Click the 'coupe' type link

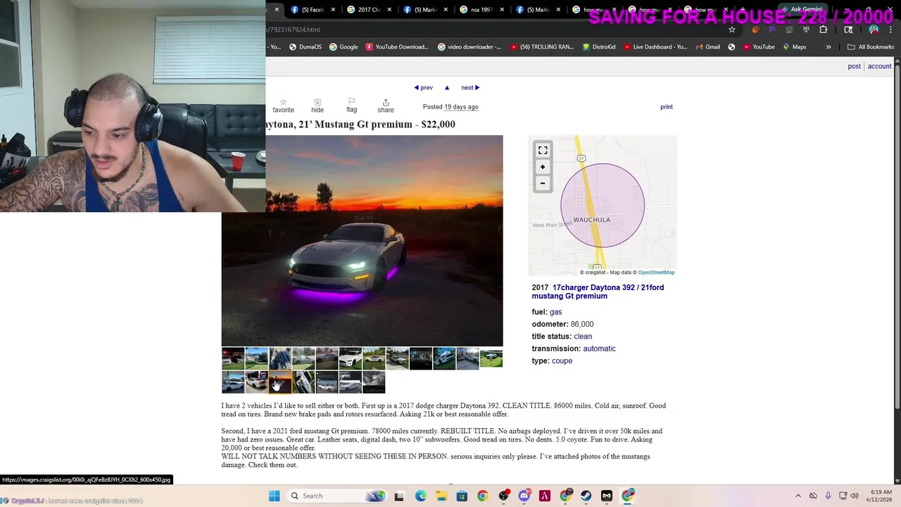pos(562,361)
